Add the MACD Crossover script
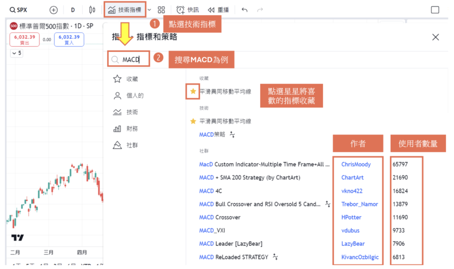The image size is (454, 269). pyautogui.click(x=220, y=217)
